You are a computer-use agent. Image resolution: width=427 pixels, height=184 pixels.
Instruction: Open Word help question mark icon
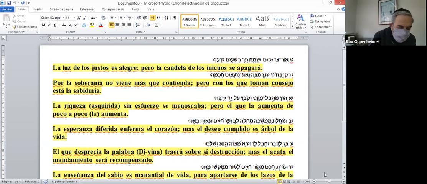(x=343, y=9)
